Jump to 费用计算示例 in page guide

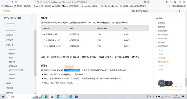pyautogui.click(x=163, y=62)
